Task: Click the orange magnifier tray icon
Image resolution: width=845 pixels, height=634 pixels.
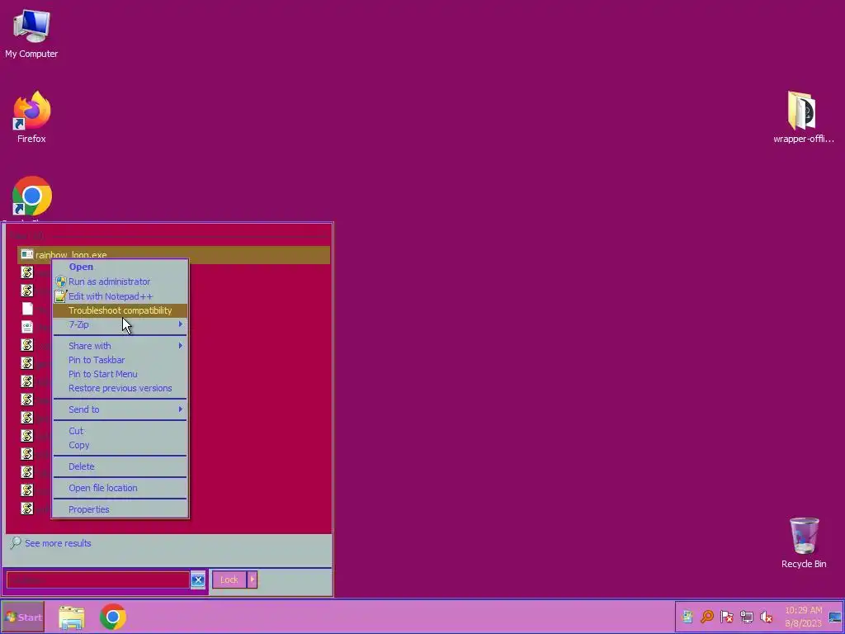Action: [706, 617]
